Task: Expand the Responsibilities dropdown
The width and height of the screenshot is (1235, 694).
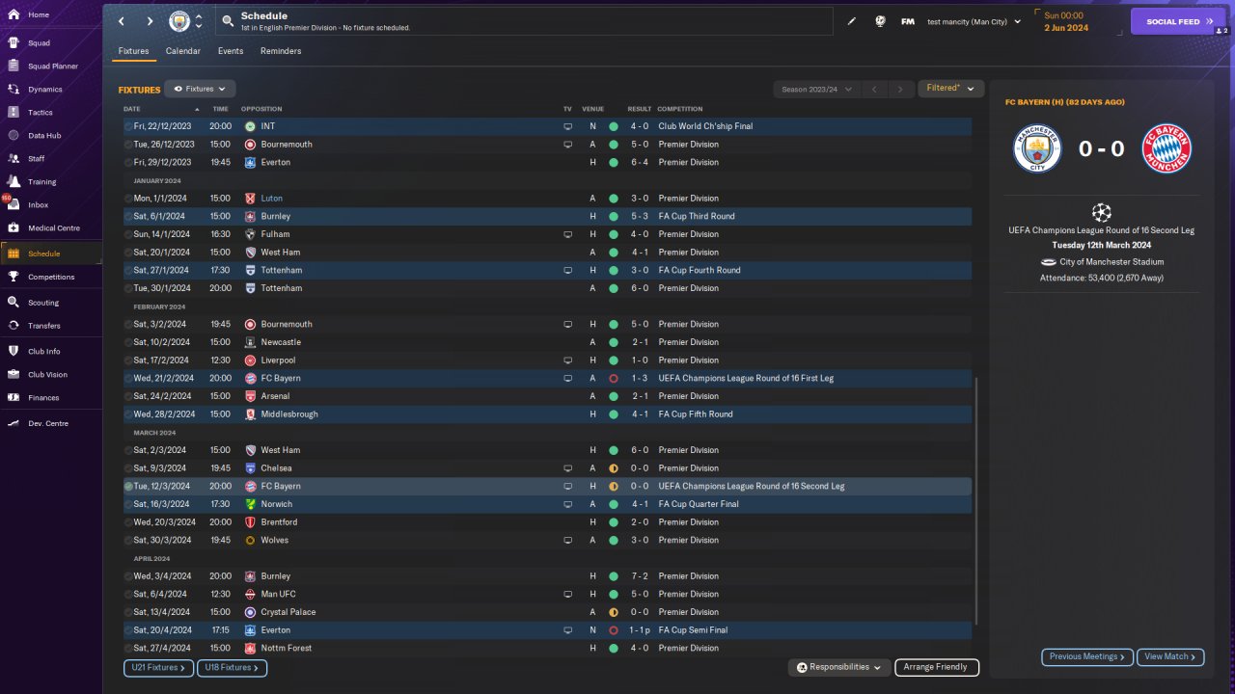Action: (x=838, y=667)
